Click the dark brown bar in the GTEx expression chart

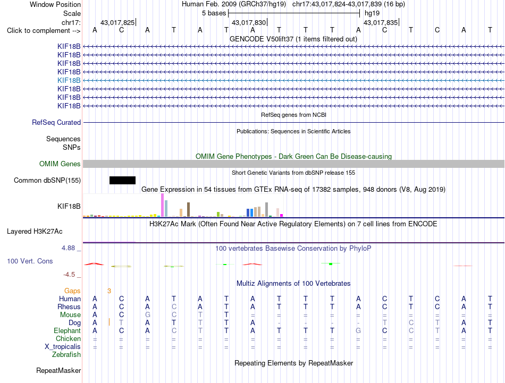(188, 209)
